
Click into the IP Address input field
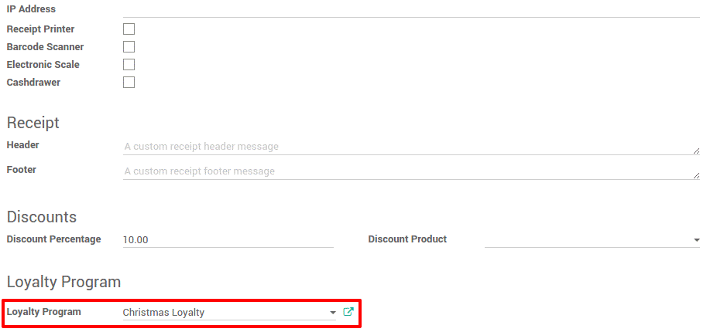click(410, 9)
